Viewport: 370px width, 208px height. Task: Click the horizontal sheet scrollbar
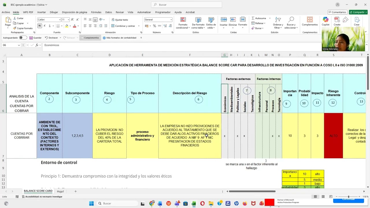tap(252, 191)
